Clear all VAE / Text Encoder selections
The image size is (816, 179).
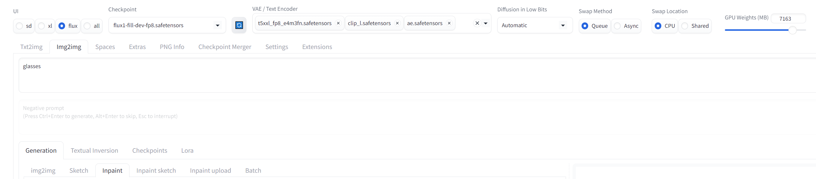477,23
